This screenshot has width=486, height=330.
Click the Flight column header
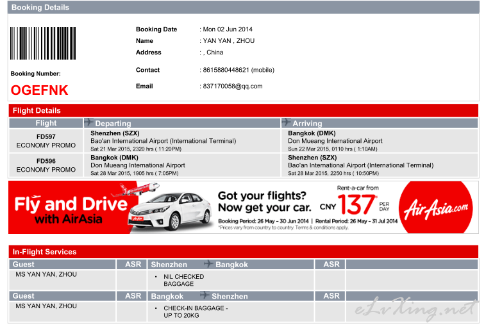click(x=46, y=123)
